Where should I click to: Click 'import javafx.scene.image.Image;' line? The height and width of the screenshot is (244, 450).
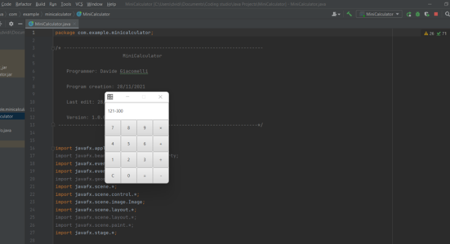[100, 202]
